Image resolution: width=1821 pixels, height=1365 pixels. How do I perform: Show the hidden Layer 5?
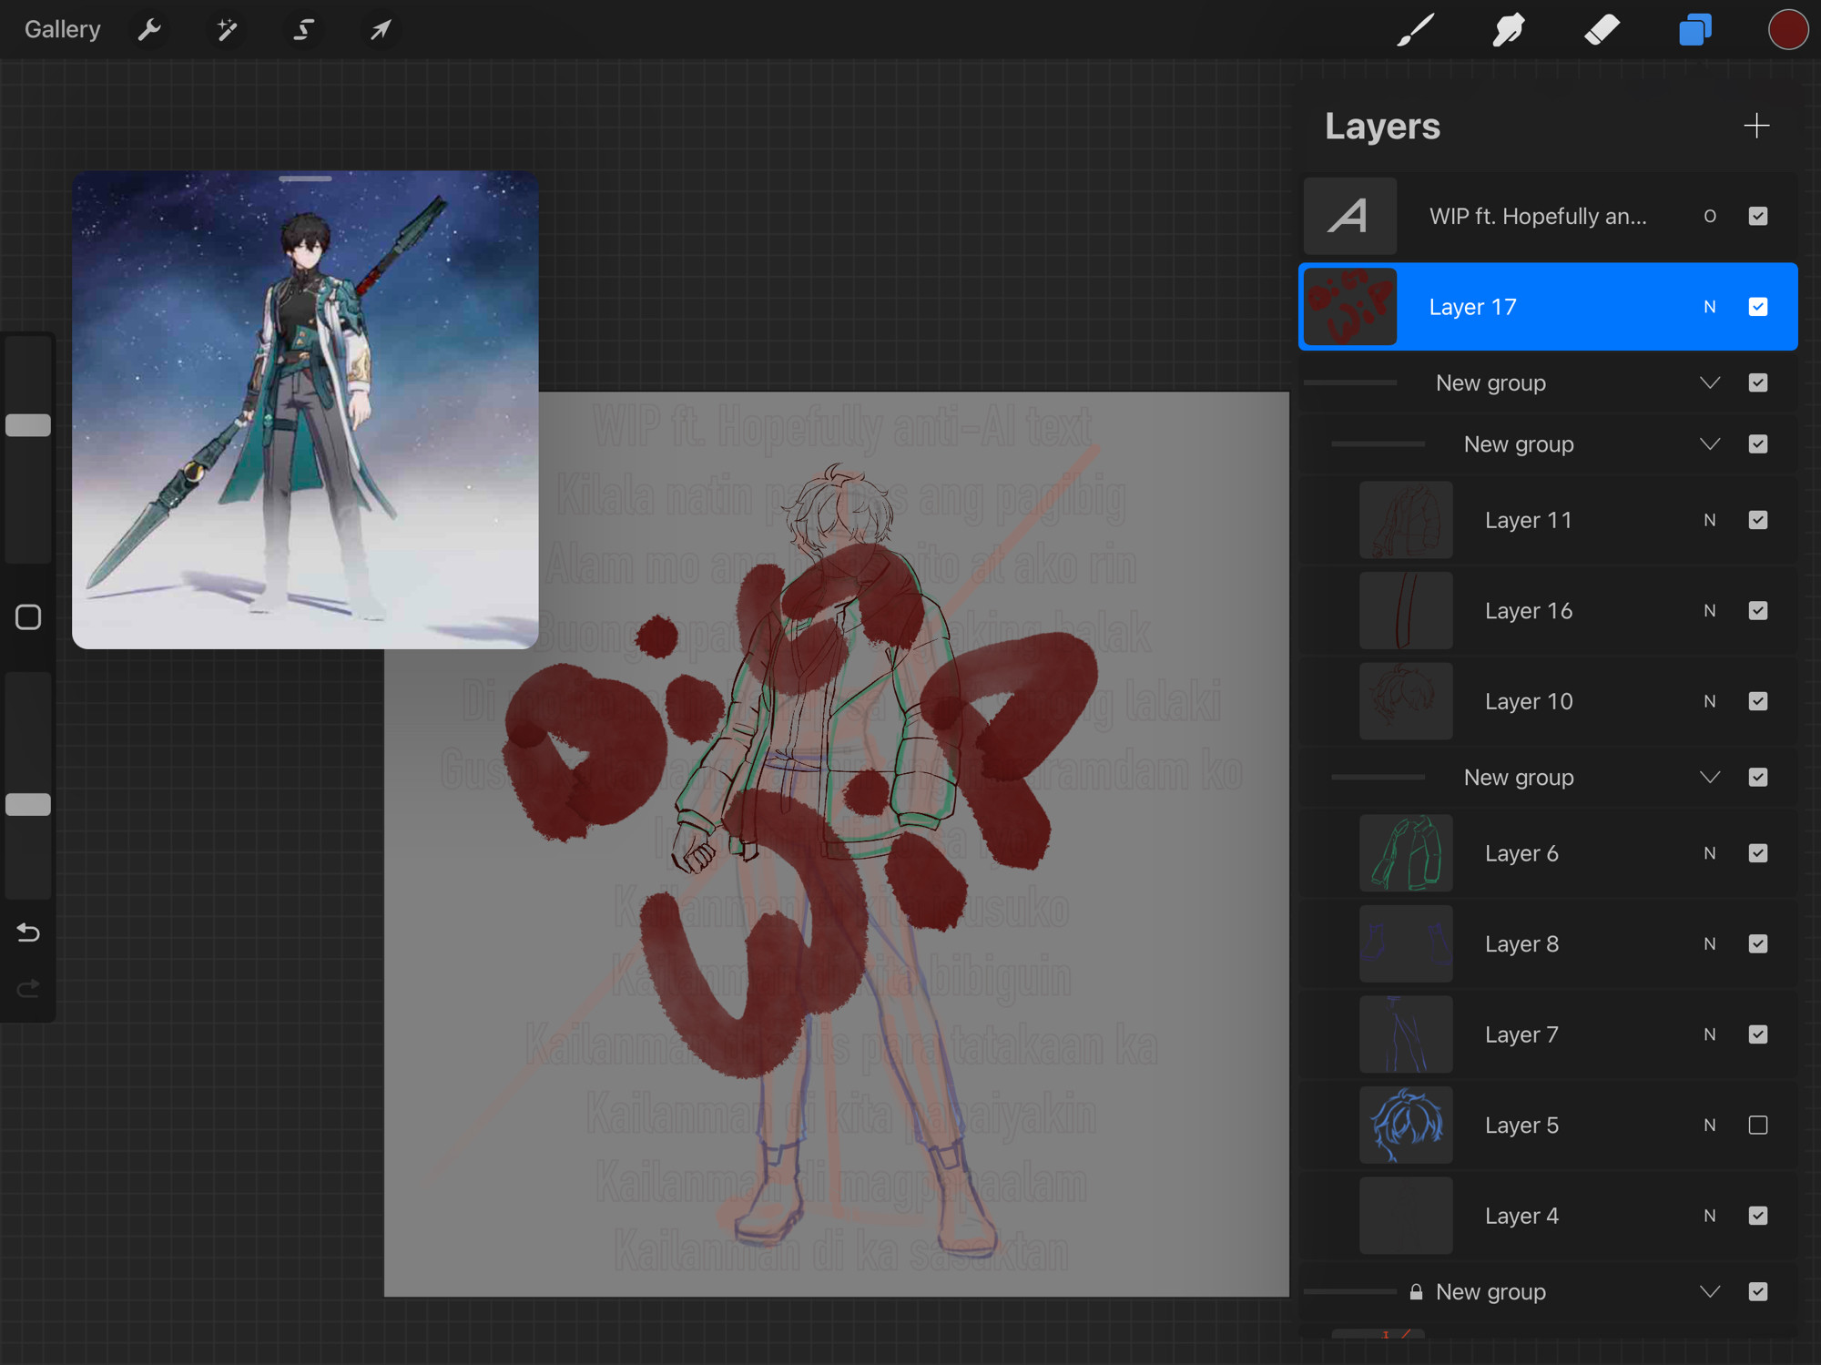click(1758, 1126)
